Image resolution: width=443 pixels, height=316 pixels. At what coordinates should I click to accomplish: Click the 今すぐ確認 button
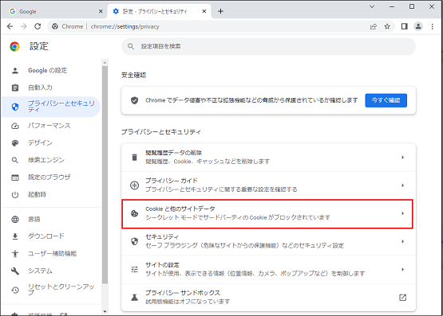[386, 100]
